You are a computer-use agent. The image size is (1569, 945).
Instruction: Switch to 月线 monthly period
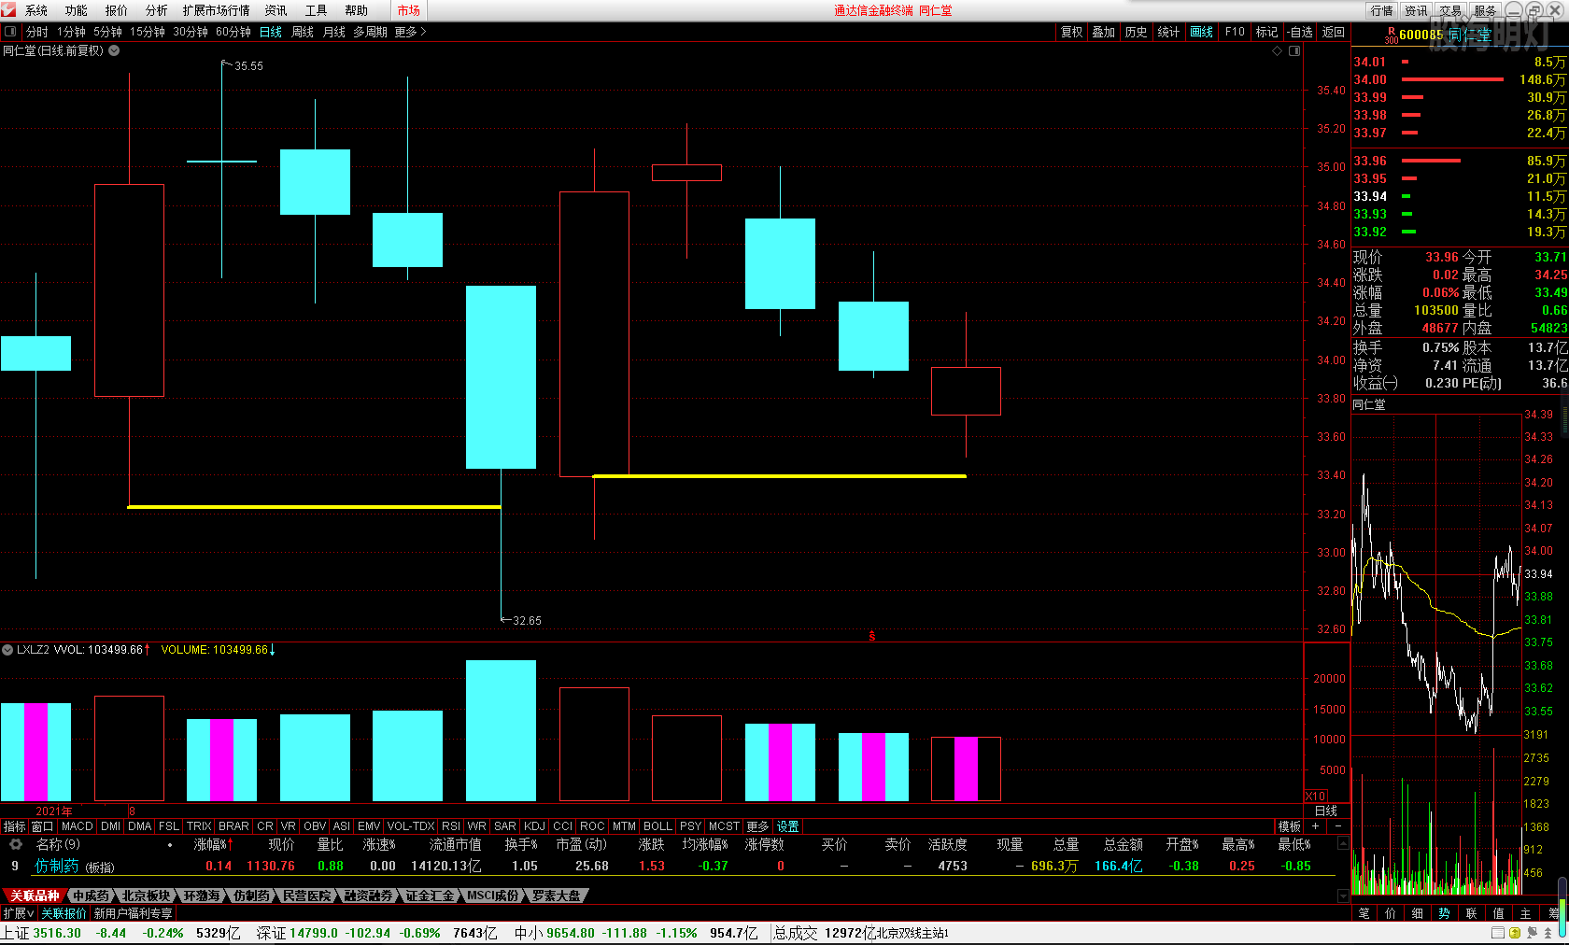(334, 32)
